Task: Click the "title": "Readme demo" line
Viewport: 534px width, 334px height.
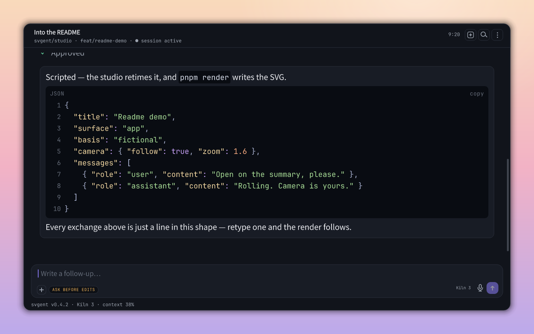Action: (124, 117)
